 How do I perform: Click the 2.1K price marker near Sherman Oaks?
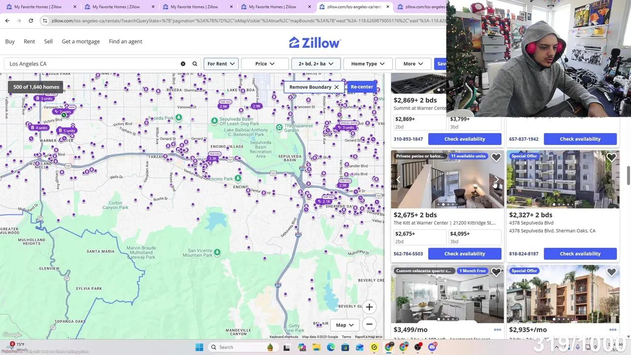pos(324,201)
